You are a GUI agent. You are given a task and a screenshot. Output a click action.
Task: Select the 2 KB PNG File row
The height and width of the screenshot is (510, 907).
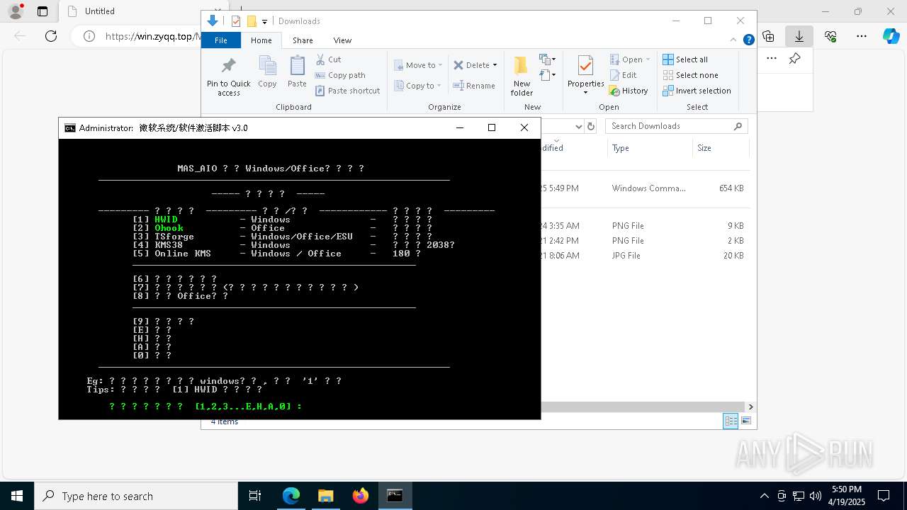[645, 241]
